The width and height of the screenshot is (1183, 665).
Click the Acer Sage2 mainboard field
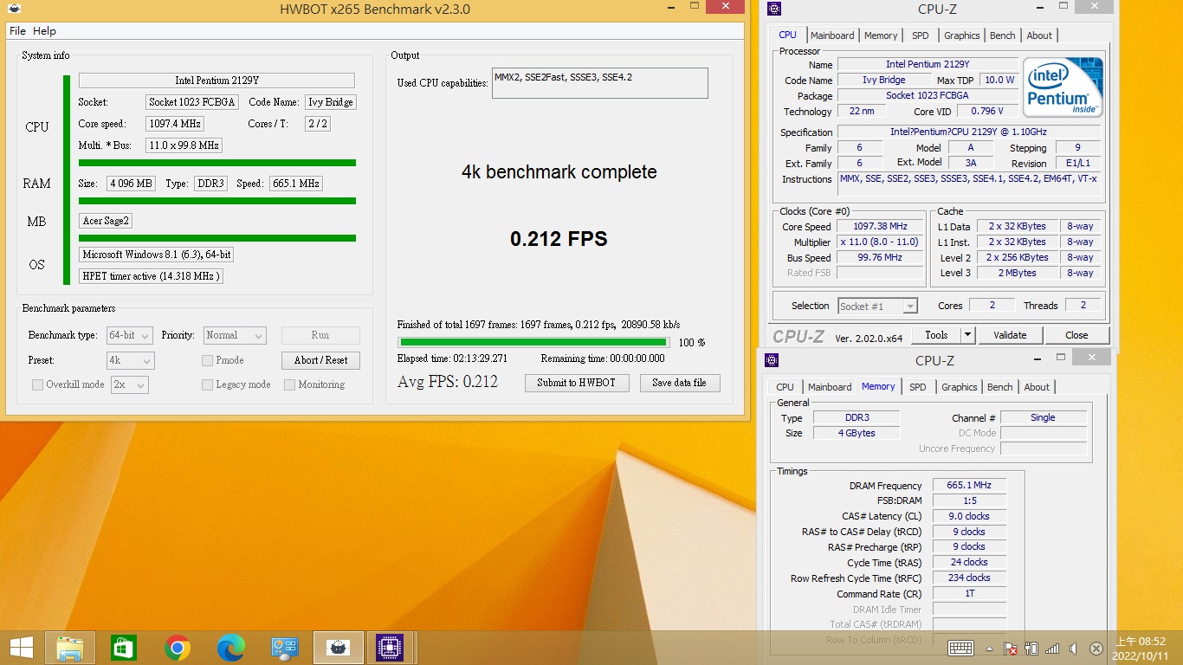106,221
